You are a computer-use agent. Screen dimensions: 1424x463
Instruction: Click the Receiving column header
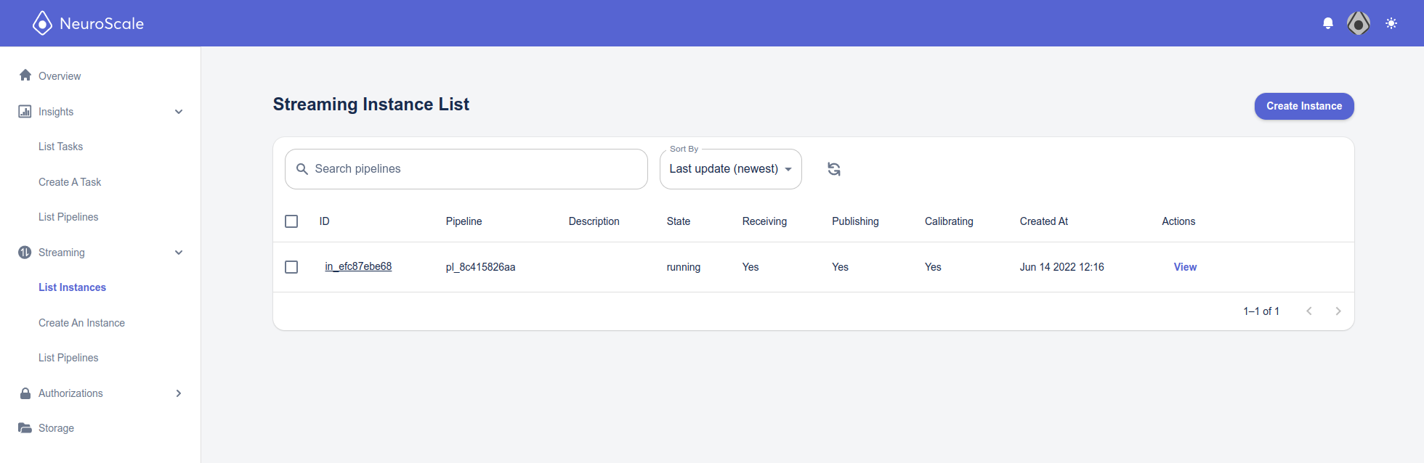764,221
